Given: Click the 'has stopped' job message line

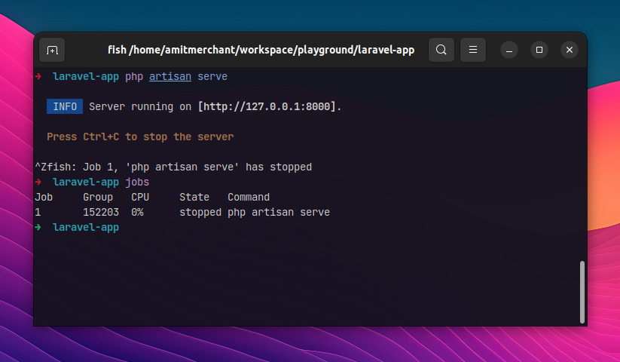Looking at the screenshot, I should pyautogui.click(x=173, y=167).
